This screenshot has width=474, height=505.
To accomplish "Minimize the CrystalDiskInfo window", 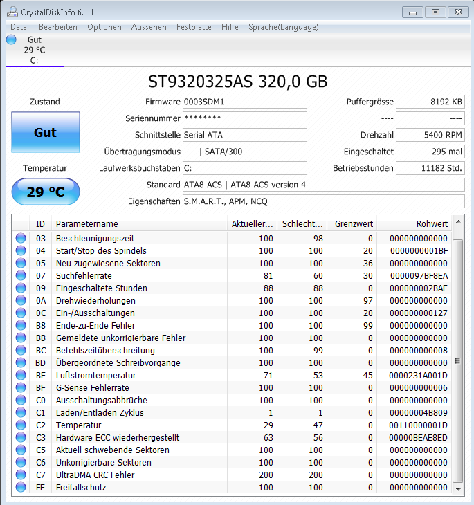I will point(412,12).
